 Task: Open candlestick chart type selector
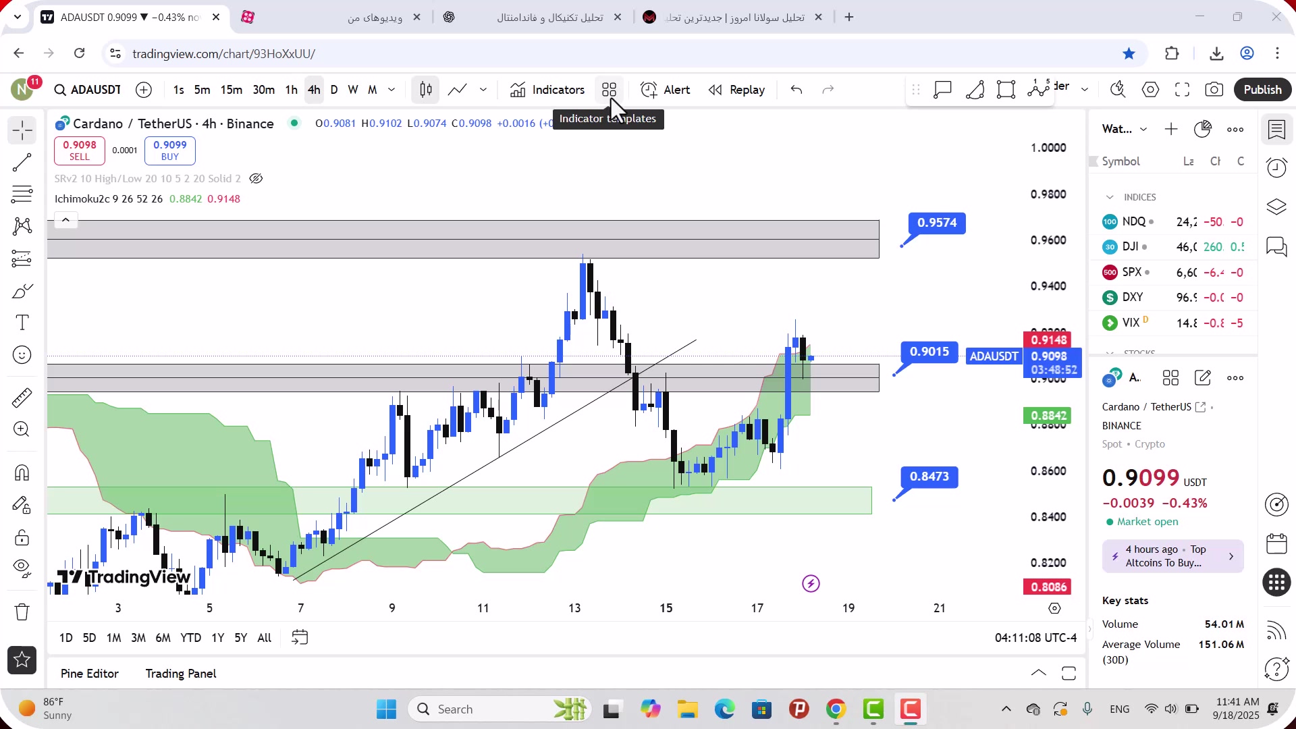click(425, 90)
